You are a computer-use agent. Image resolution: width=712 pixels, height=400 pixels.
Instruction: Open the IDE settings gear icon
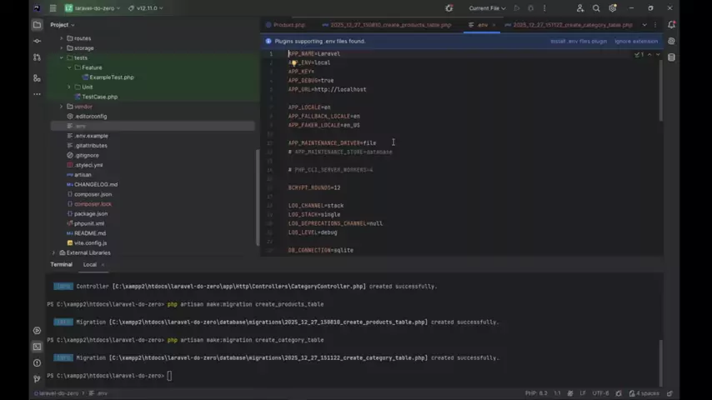(614, 8)
